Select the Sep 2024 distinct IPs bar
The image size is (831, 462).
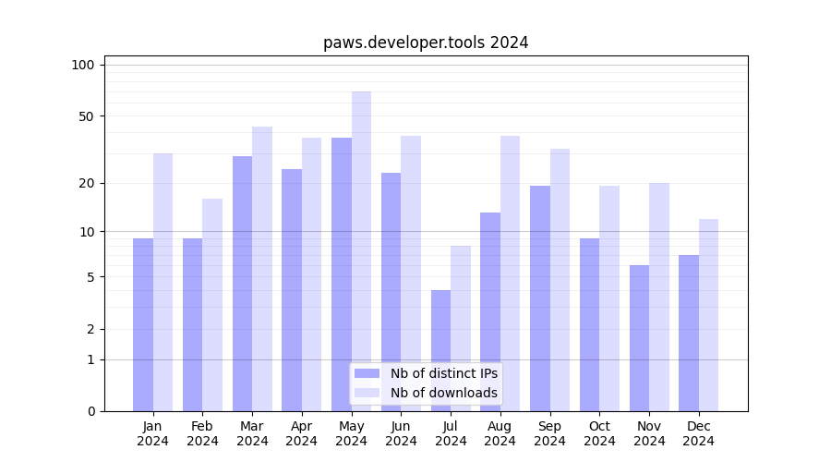coord(539,298)
